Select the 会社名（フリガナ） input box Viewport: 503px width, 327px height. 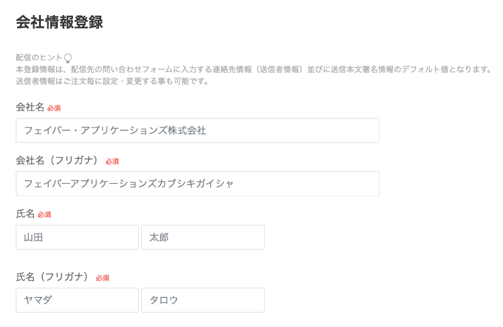[x=197, y=183]
